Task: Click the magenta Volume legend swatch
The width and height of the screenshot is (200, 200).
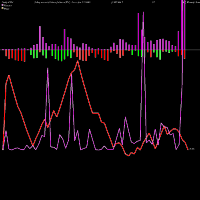Action: [2, 5]
